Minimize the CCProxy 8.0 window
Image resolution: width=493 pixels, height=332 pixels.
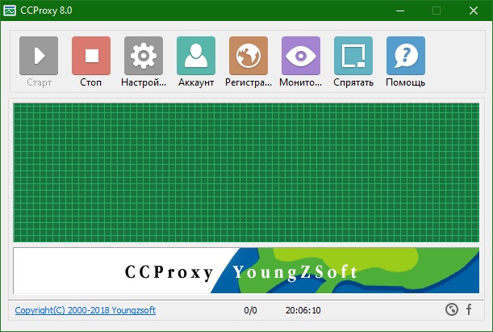click(400, 11)
